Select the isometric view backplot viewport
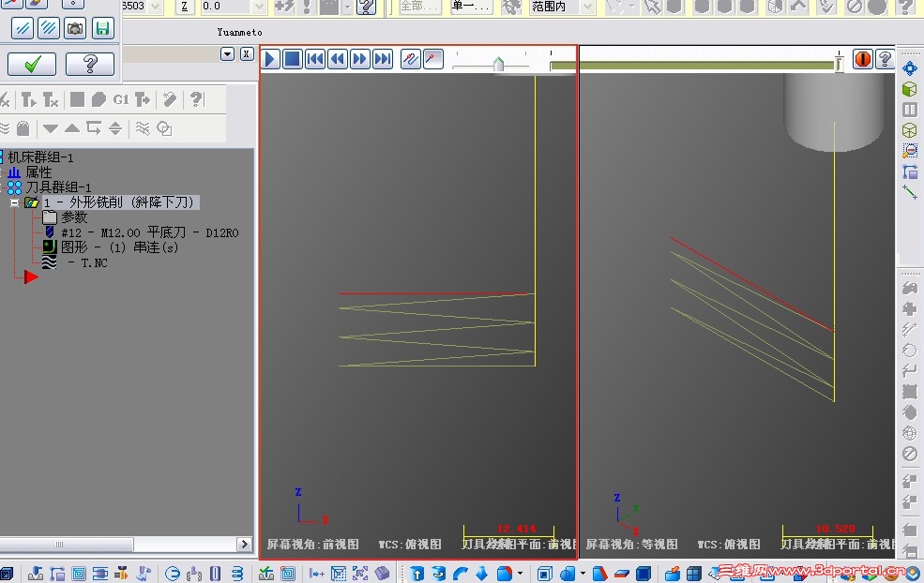The width and height of the screenshot is (924, 583). [736, 315]
